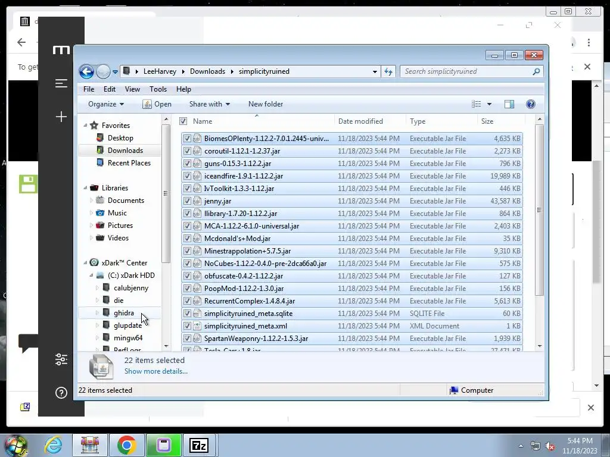610x457 pixels.
Task: Show hidden tray icons arrow
Action: click(x=521, y=446)
